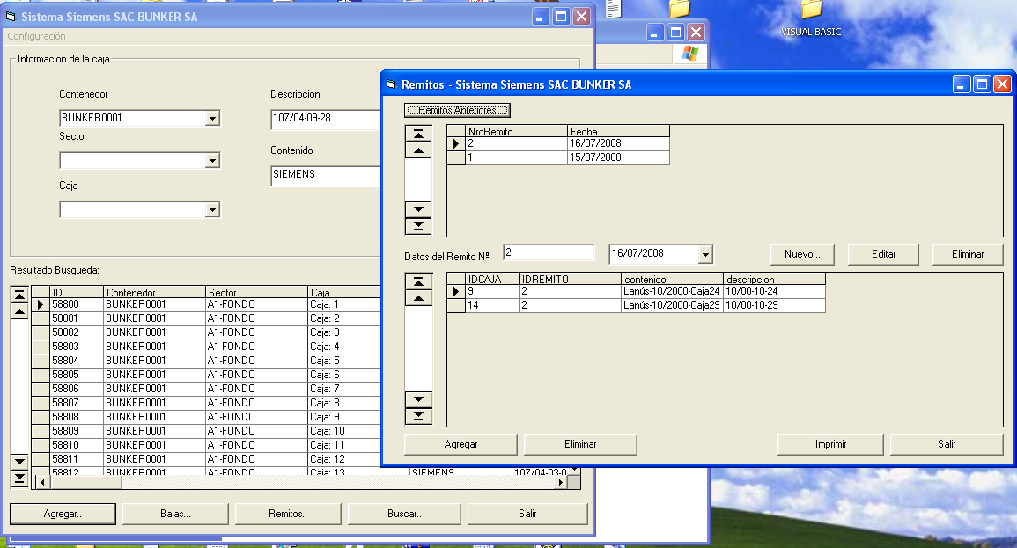Image resolution: width=1017 pixels, height=548 pixels.
Task: Select row with ID 58805
Action: click(x=65, y=375)
